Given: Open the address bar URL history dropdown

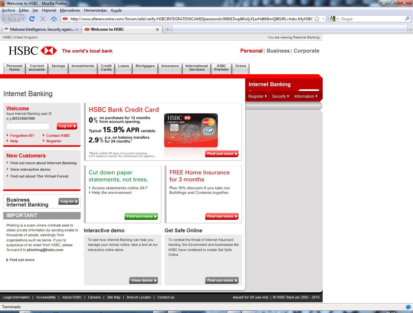Looking at the screenshot, I should [x=324, y=19].
